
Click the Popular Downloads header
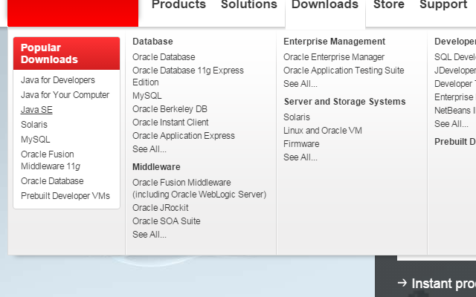tap(66, 53)
